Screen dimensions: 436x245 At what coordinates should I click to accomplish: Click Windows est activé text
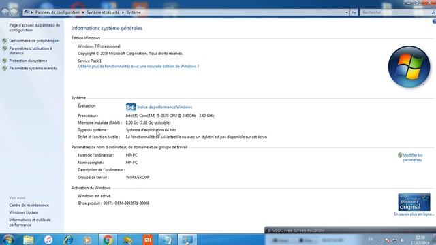tap(94, 196)
